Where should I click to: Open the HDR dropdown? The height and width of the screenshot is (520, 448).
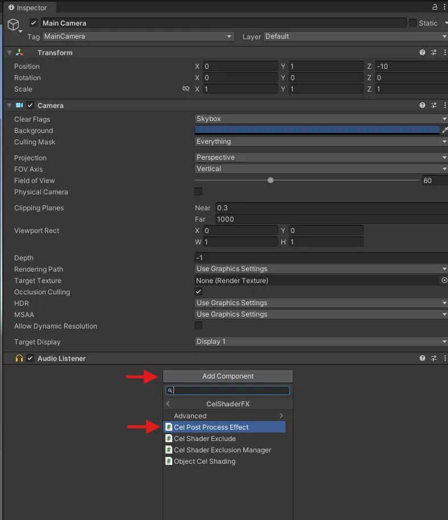pos(321,303)
